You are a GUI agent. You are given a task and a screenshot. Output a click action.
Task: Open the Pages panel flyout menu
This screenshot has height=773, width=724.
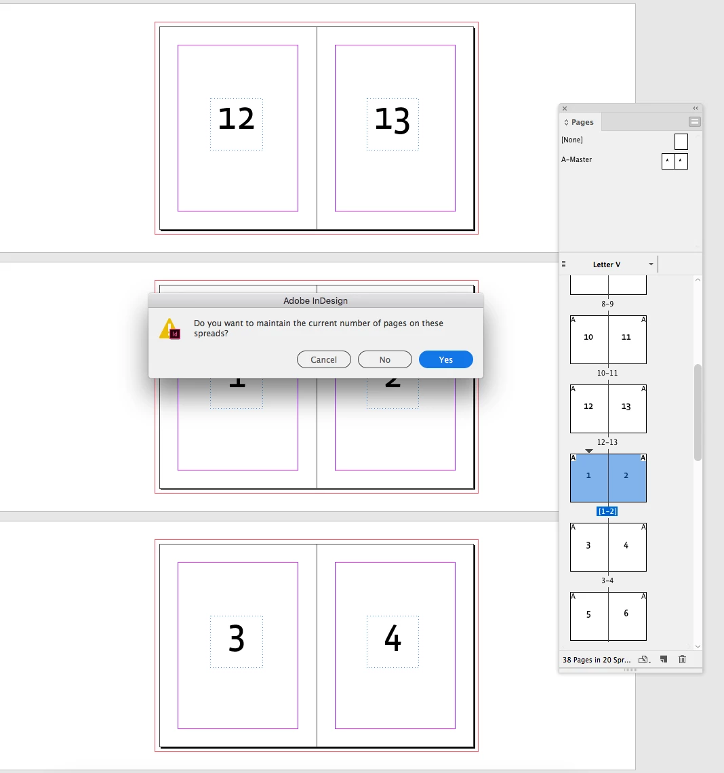coord(694,122)
